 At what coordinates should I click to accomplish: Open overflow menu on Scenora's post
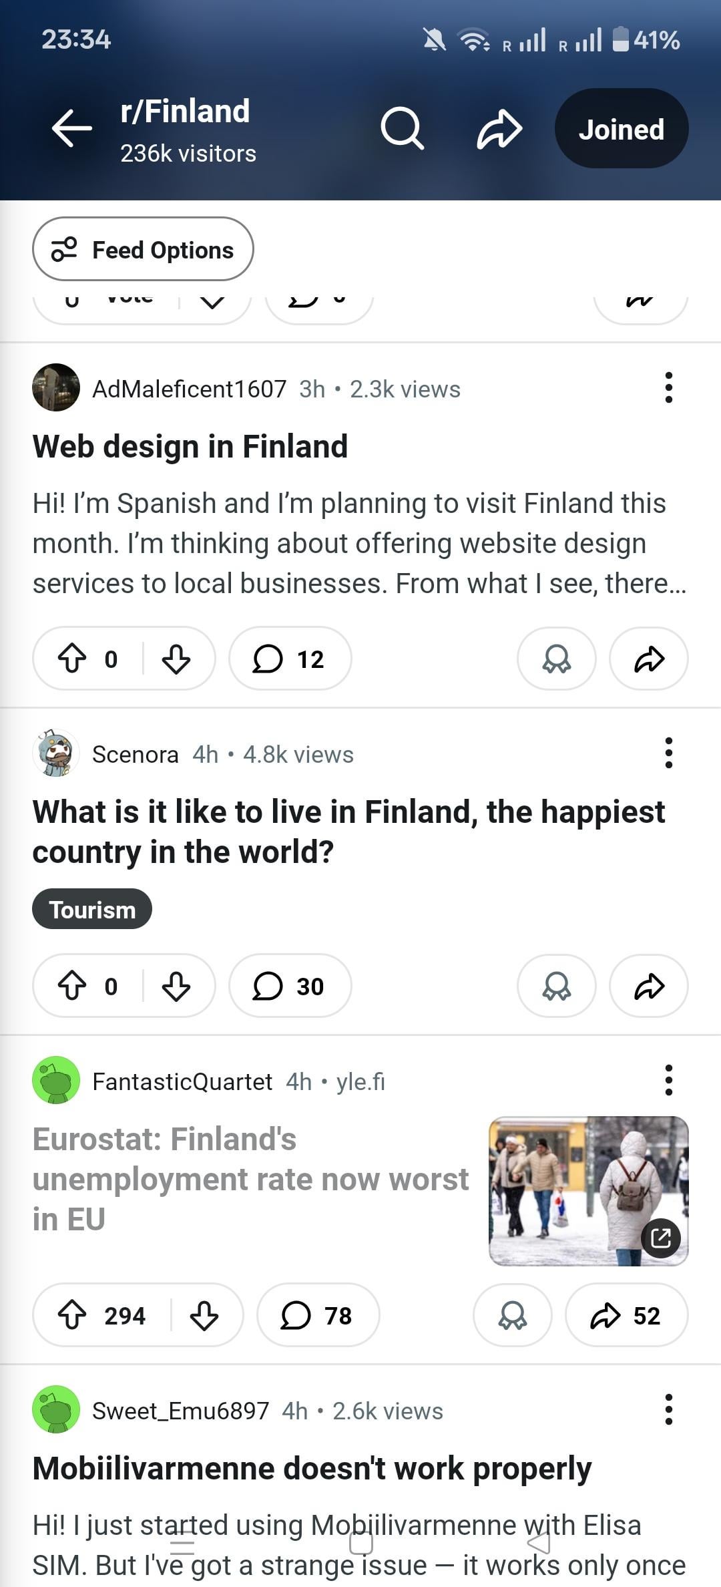(668, 753)
